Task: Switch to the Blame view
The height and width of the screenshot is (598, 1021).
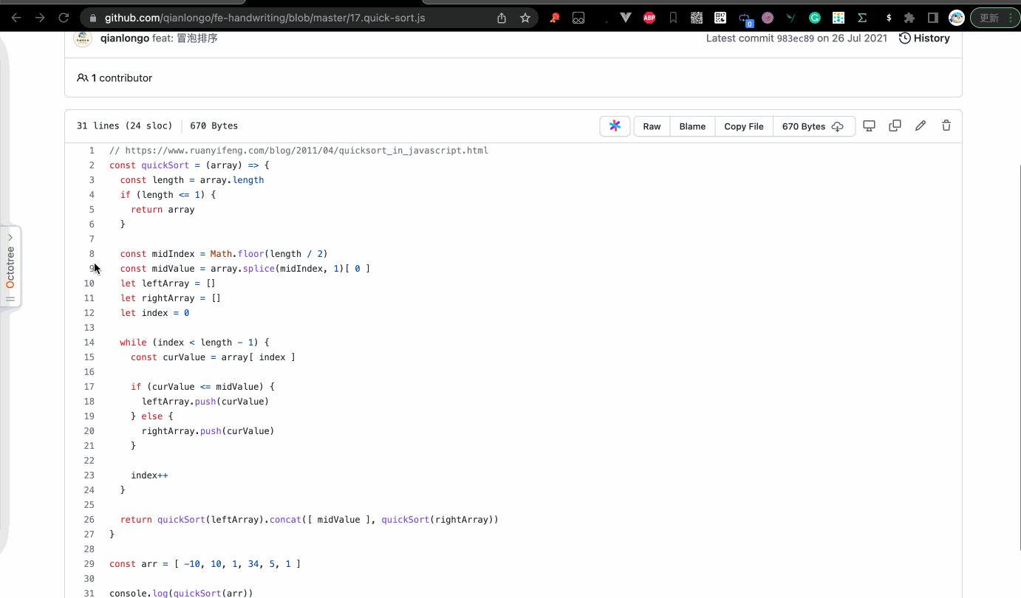Action: coord(692,126)
